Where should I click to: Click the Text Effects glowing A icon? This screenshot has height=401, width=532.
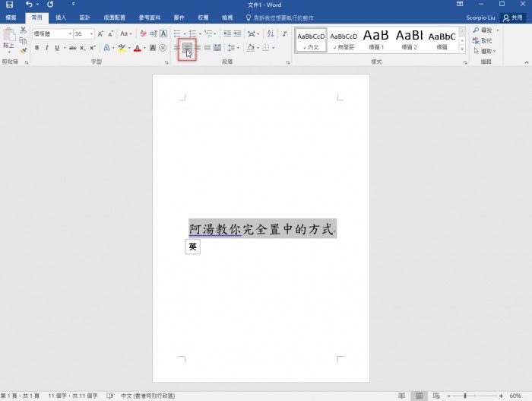pyautogui.click(x=106, y=48)
